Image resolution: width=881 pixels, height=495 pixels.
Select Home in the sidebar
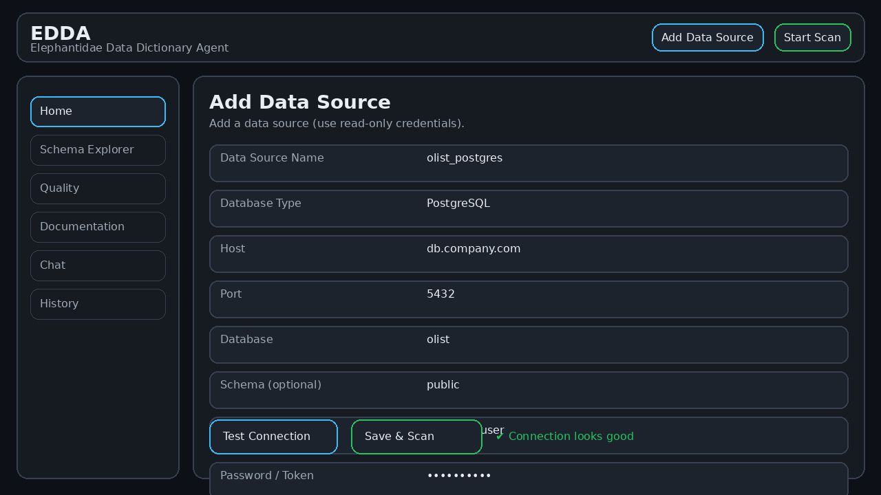(x=98, y=111)
